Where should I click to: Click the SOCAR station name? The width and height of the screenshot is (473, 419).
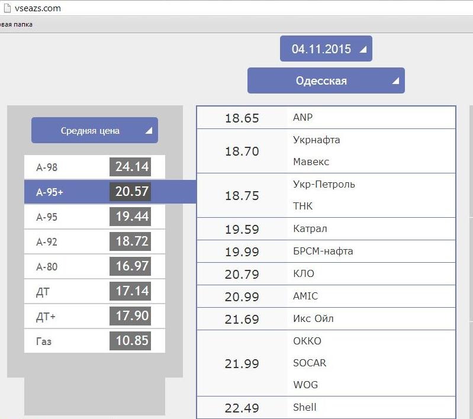pos(310,363)
